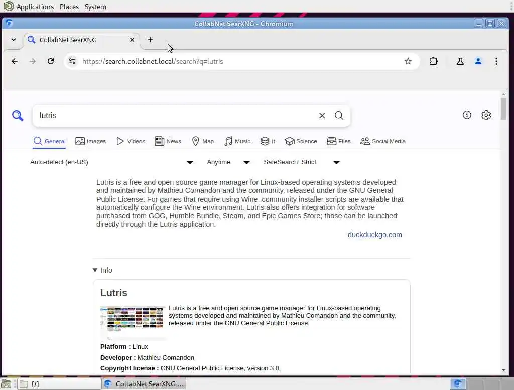Follow the duckduckgo.com link

[374, 235]
